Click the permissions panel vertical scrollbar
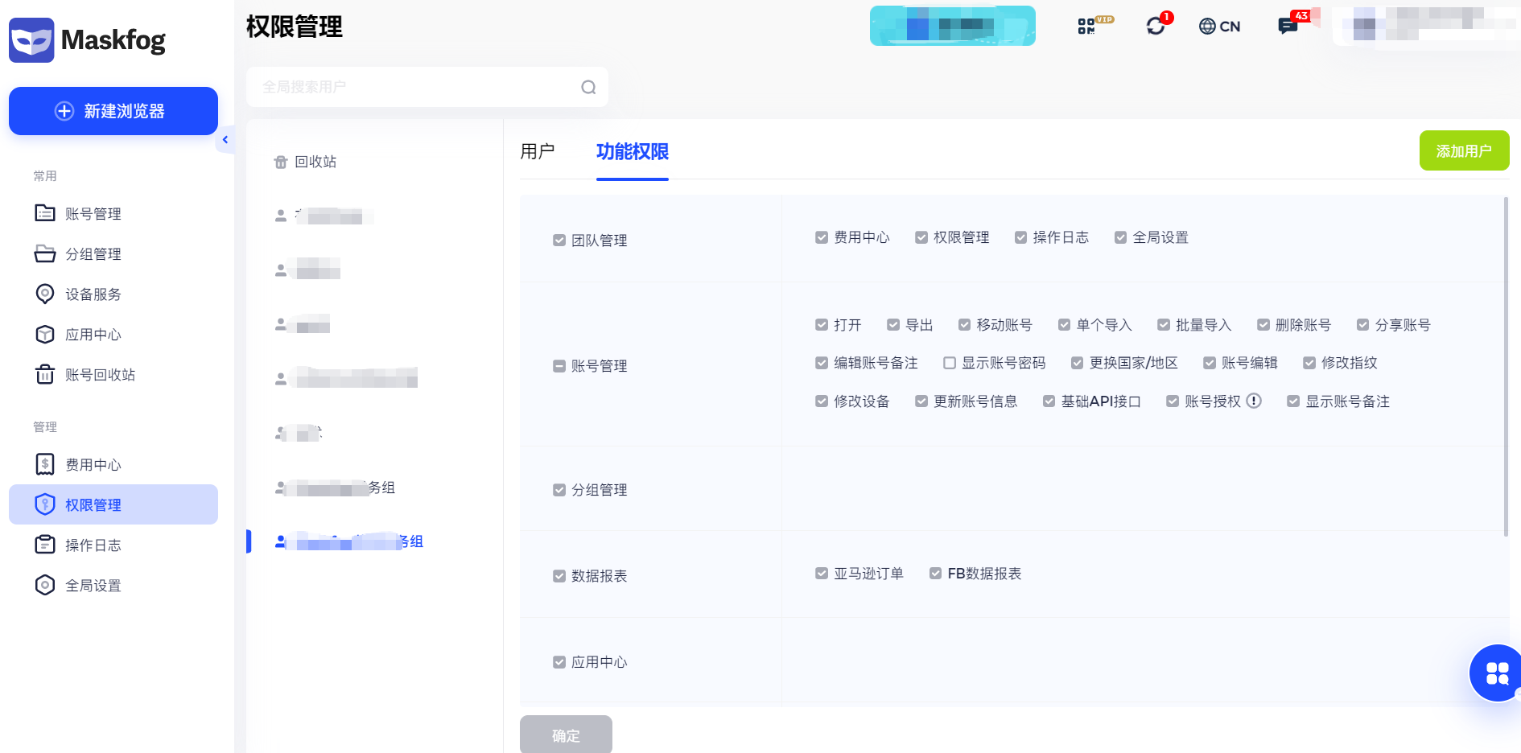 point(1505,366)
